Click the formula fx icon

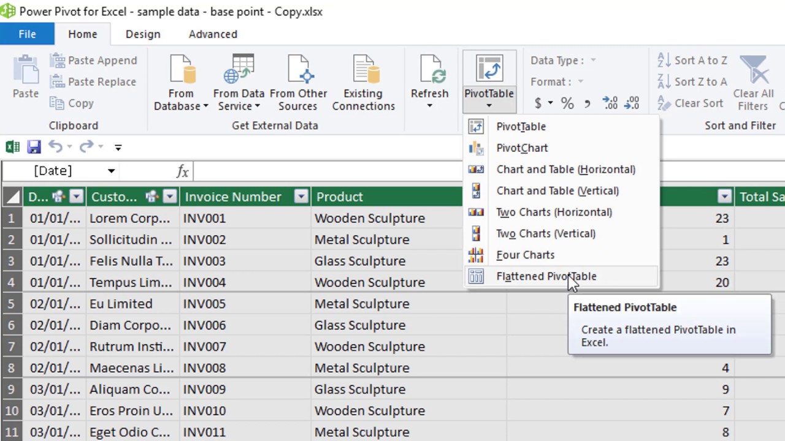click(x=182, y=171)
